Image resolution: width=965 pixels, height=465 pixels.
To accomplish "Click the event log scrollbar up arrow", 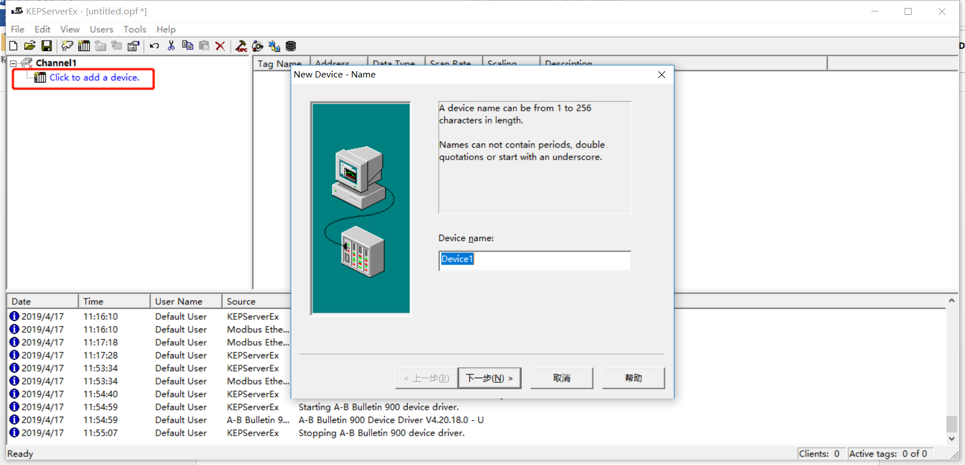I will [952, 300].
